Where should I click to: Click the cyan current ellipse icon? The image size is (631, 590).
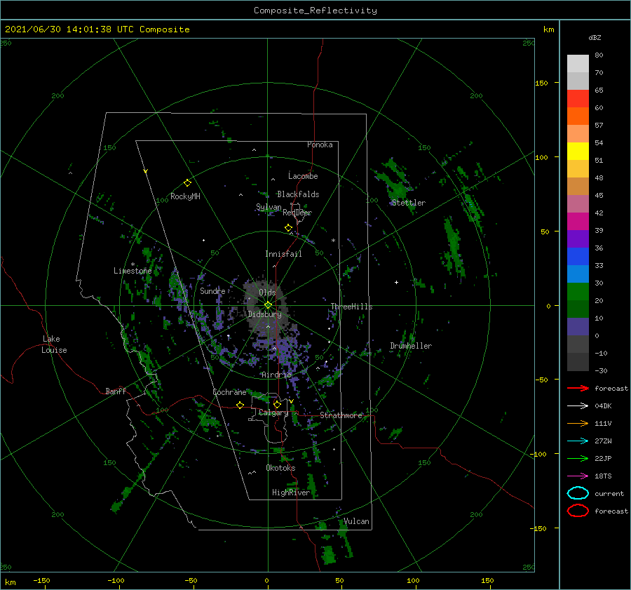(x=578, y=493)
